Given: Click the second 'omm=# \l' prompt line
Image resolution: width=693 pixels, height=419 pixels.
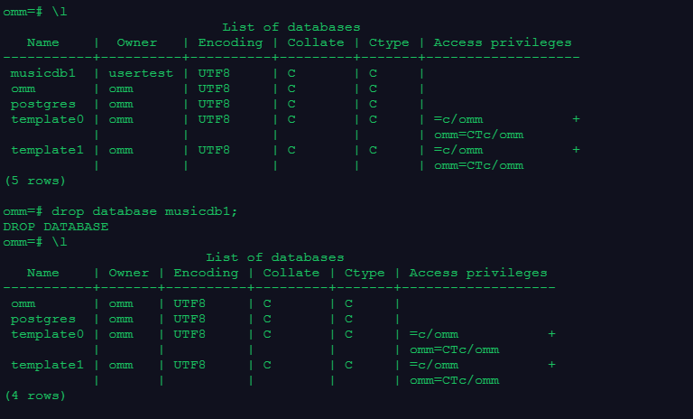Looking at the screenshot, I should pyautogui.click(x=35, y=242).
